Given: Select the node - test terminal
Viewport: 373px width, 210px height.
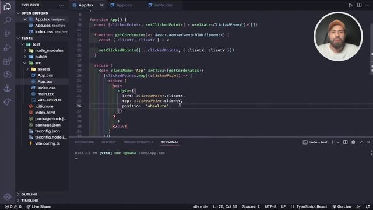Looking at the screenshot, I should tap(315, 142).
